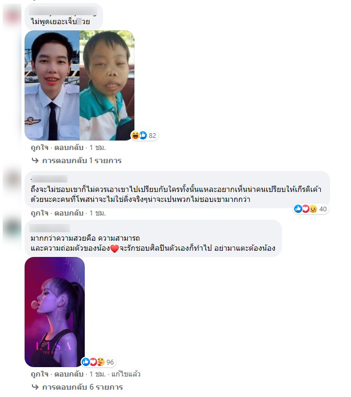Reply to the comment with LISA poster
Image resolution: width=351 pixels, height=397 pixels.
[x=69, y=374]
